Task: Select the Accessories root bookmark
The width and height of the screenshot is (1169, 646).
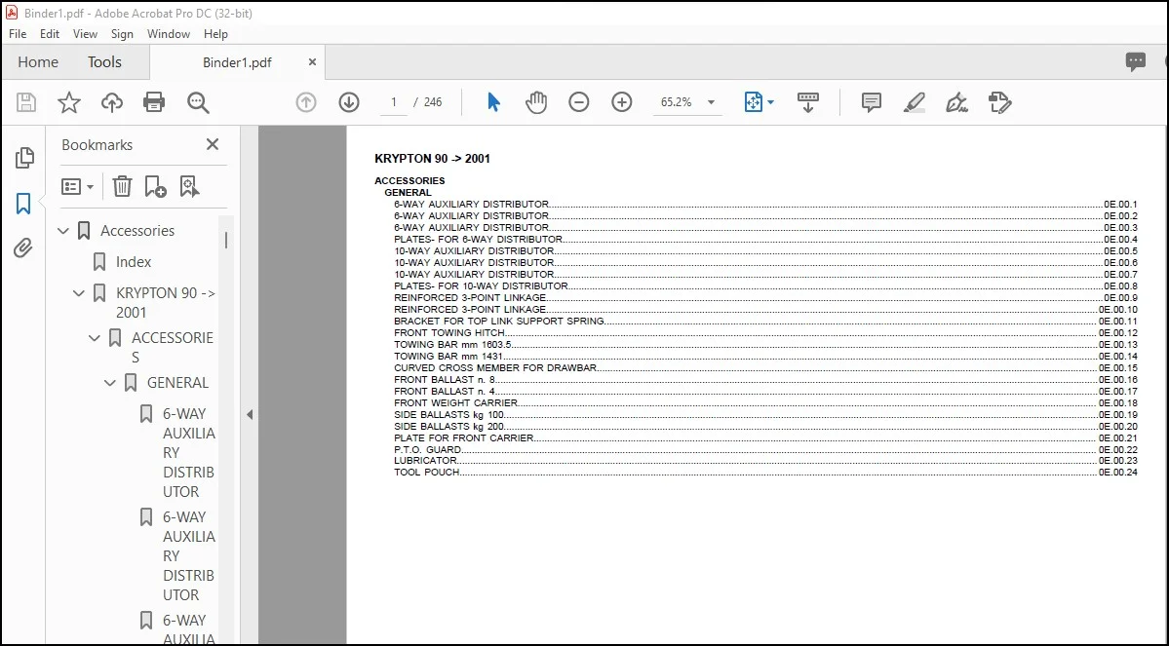Action: pyautogui.click(x=137, y=230)
